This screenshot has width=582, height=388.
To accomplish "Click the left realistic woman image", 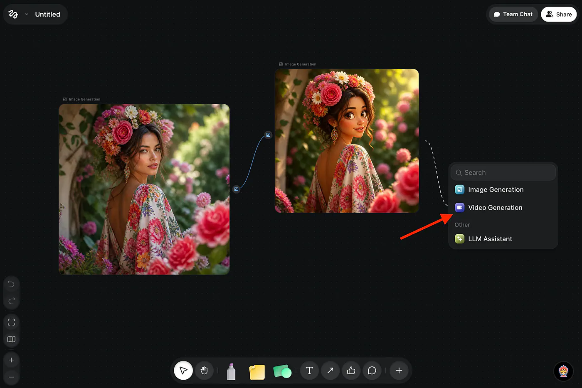I will [x=144, y=189].
